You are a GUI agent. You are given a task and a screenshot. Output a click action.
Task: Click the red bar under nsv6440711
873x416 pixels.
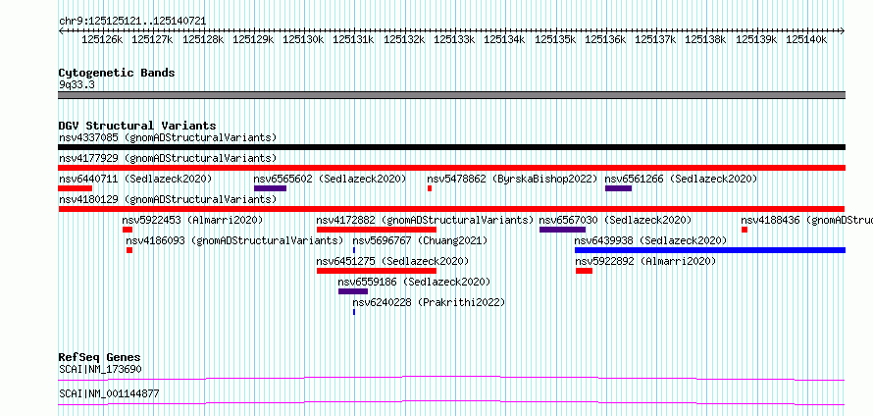[x=76, y=188]
